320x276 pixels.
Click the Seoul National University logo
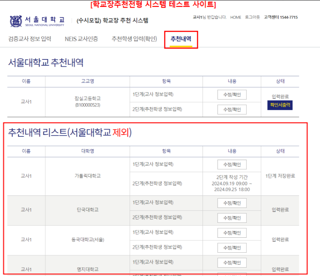(37, 21)
